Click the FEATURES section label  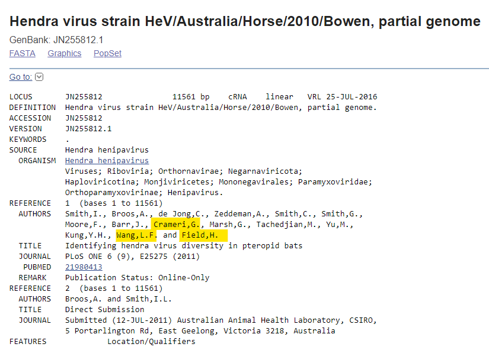pyautogui.click(x=27, y=342)
